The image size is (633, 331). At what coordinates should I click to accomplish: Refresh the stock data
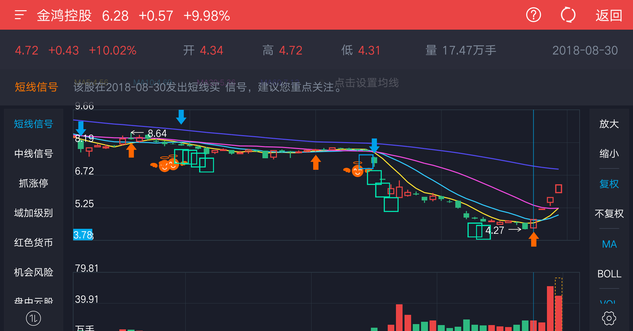(568, 15)
